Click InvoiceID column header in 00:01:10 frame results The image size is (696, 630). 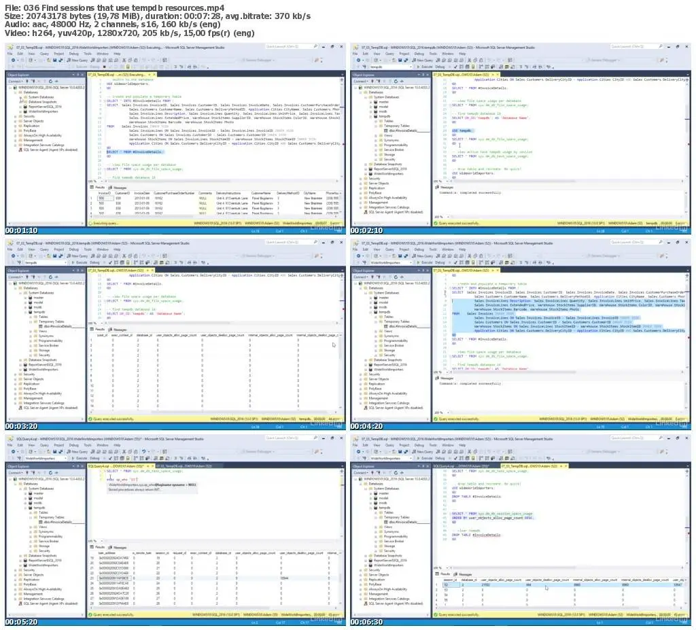click(104, 193)
